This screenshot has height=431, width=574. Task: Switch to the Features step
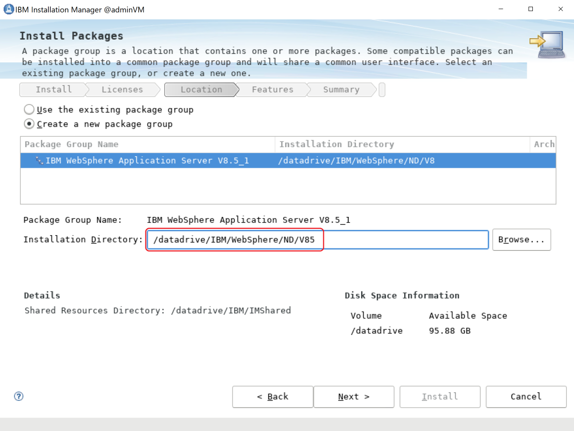click(272, 89)
